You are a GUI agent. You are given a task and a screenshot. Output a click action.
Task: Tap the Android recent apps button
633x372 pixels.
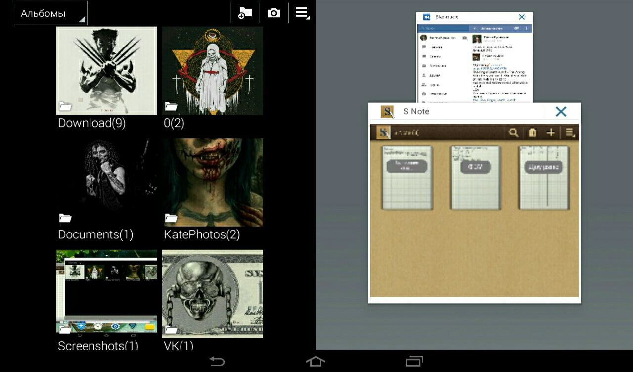[415, 361]
